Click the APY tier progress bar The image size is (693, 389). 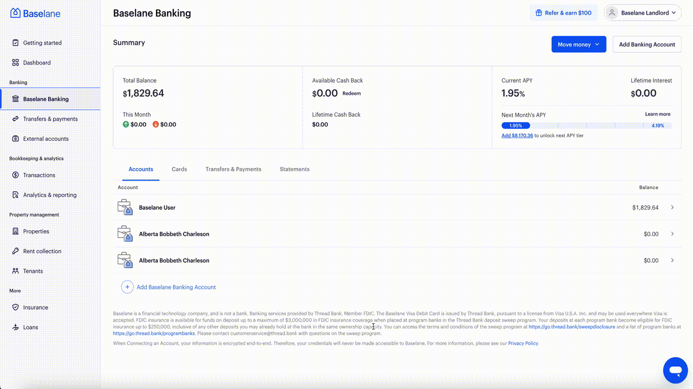click(586, 125)
